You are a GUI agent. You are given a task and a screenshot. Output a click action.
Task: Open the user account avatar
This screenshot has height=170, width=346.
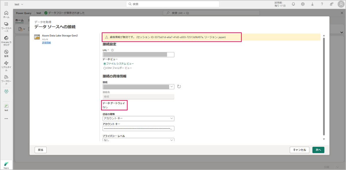(341, 4)
